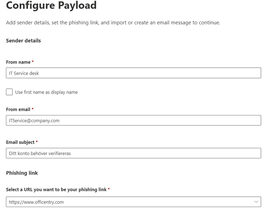Click the required asterisk next to Email subject
This screenshot has width=266, height=210.
(x=37, y=142)
